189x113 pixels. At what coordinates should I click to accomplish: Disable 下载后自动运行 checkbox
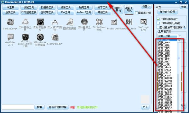coord(158,19)
